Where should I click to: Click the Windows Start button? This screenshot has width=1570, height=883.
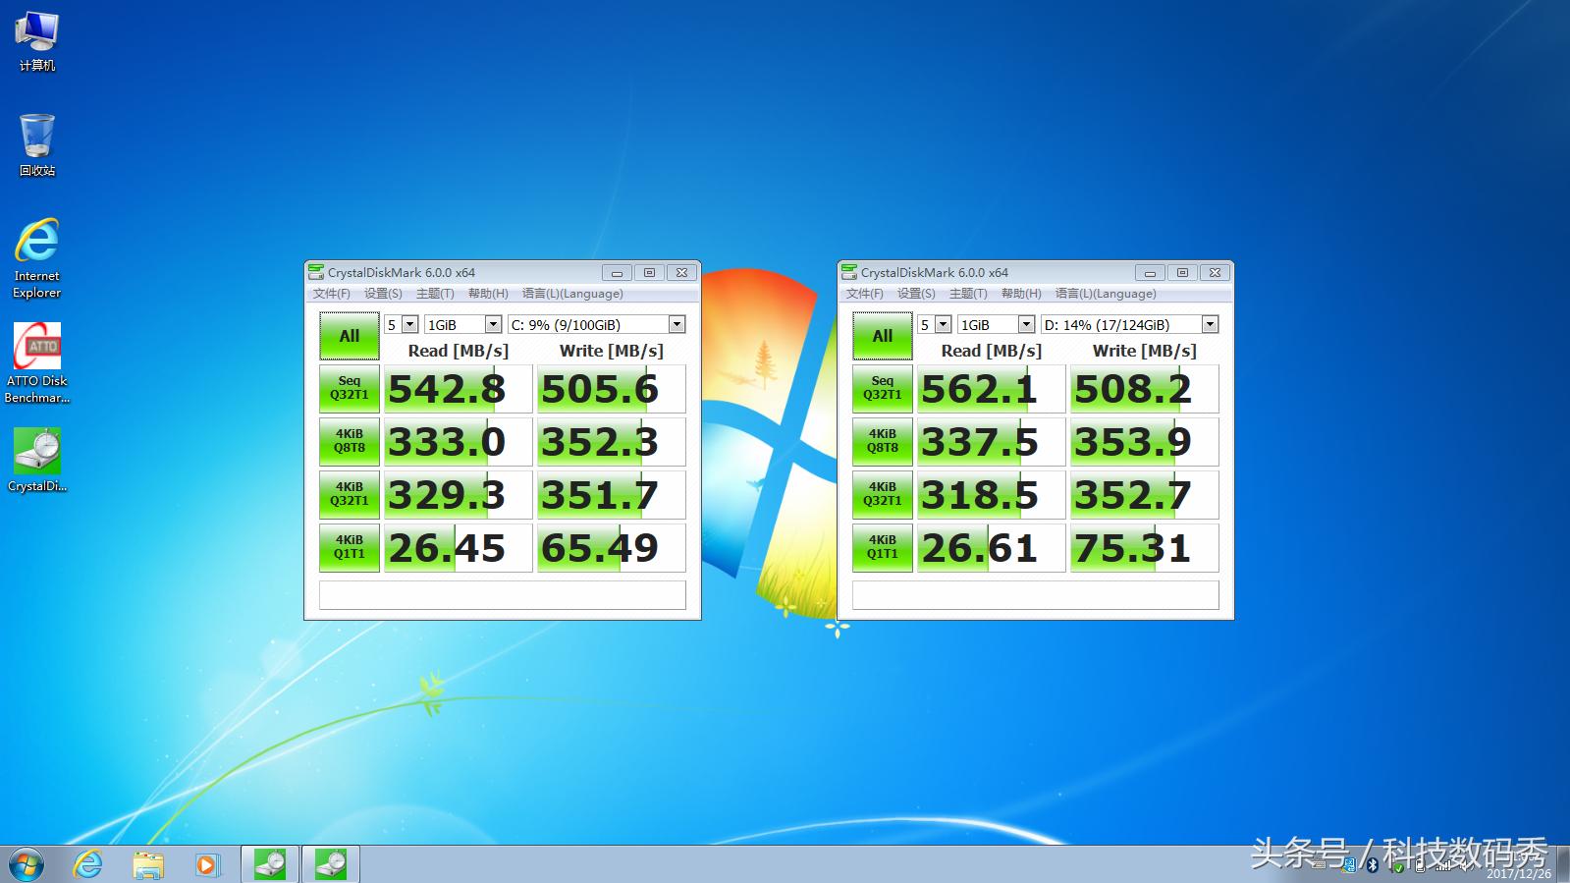[26, 864]
